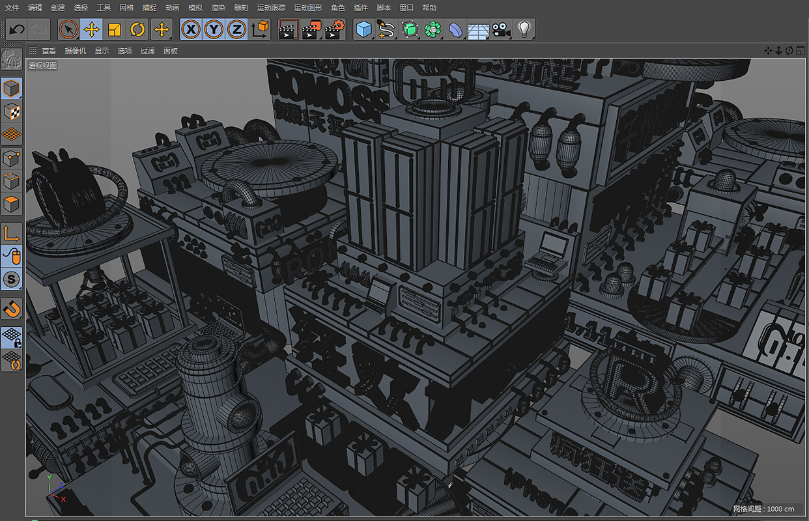Switch to Workplane mode grid icon
Image resolution: width=809 pixels, height=521 pixels.
11,135
